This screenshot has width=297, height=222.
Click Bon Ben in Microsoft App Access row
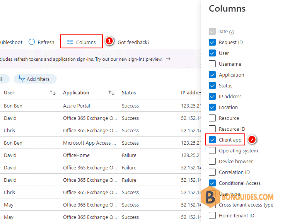[13, 143]
